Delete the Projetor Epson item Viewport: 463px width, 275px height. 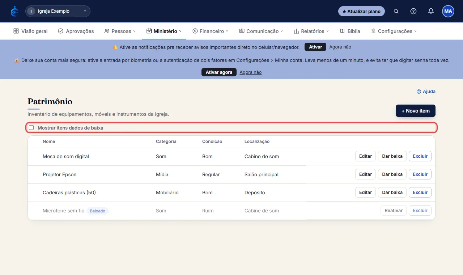420,174
